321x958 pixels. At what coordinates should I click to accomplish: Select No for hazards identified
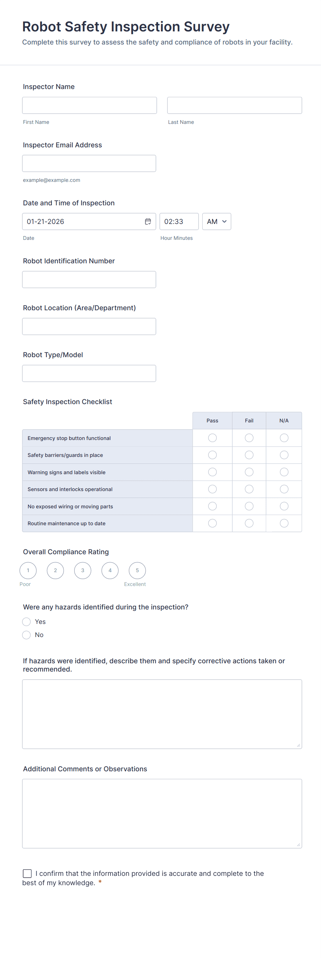27,635
